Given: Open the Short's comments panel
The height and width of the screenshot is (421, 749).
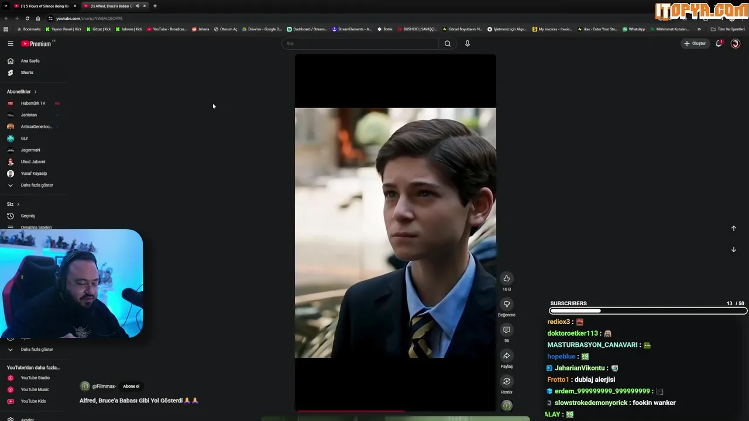Looking at the screenshot, I should point(507,330).
